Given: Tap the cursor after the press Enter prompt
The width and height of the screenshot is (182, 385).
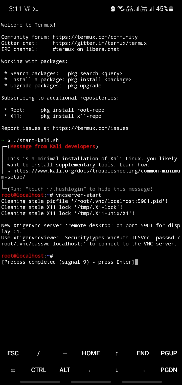Looking at the screenshot, I should [136, 262].
